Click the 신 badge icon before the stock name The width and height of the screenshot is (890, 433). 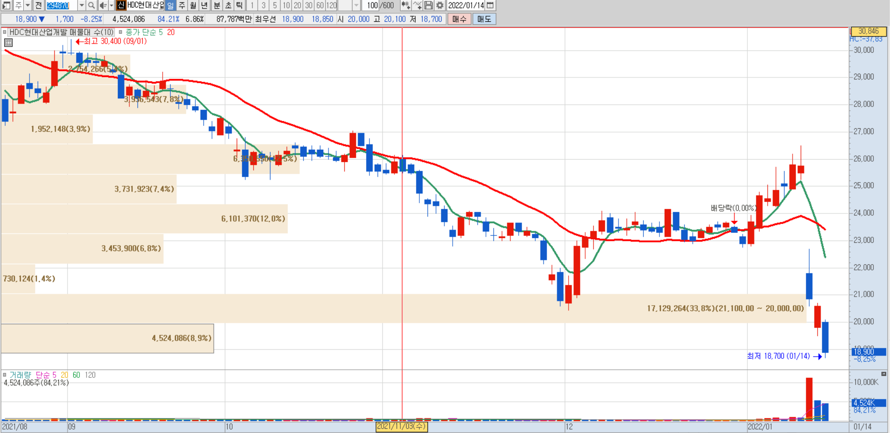121,5
